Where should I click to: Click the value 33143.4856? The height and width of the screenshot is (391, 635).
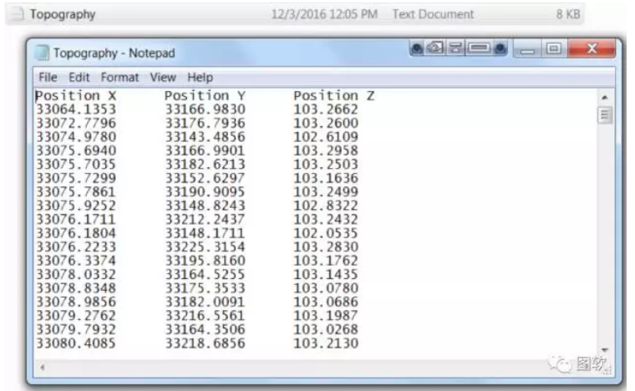pyautogui.click(x=206, y=137)
